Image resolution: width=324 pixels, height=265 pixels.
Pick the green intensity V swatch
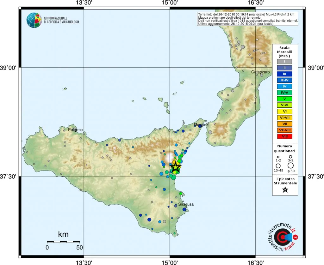pos(285,99)
